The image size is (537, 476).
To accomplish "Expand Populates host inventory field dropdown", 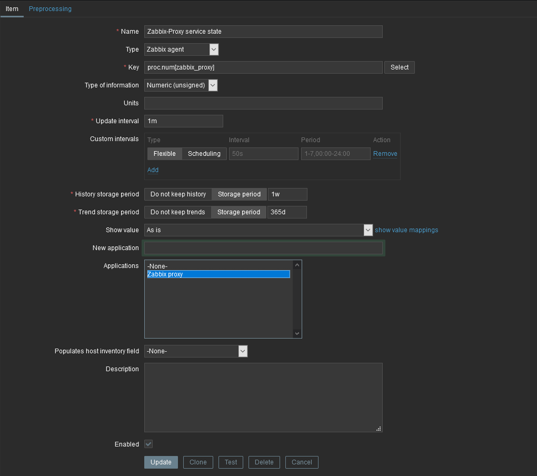I will tap(195, 351).
